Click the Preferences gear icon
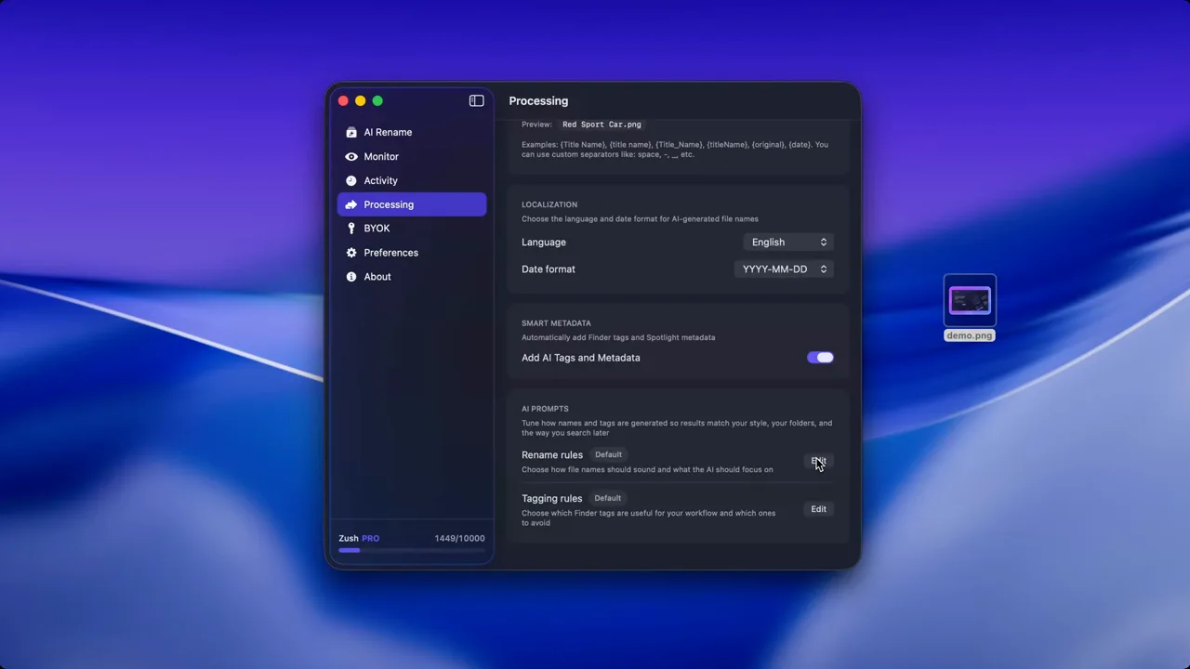The height and width of the screenshot is (669, 1190). coord(351,253)
